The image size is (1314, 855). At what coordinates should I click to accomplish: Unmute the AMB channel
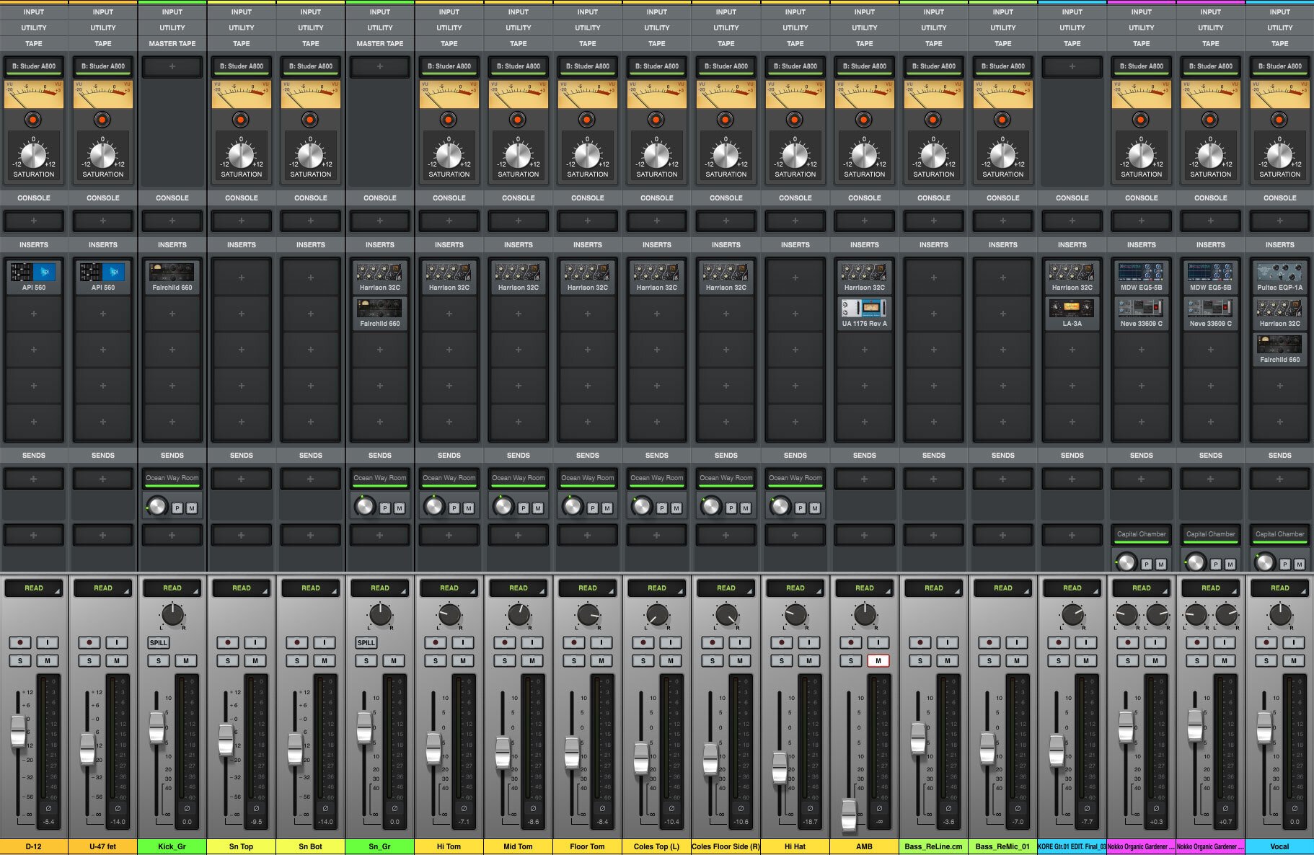[x=878, y=660]
